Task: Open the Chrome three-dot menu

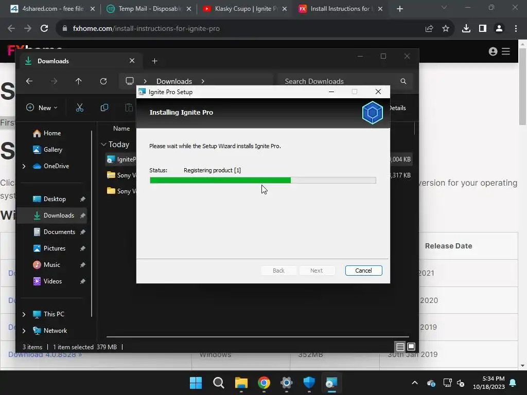Action: 516,29
